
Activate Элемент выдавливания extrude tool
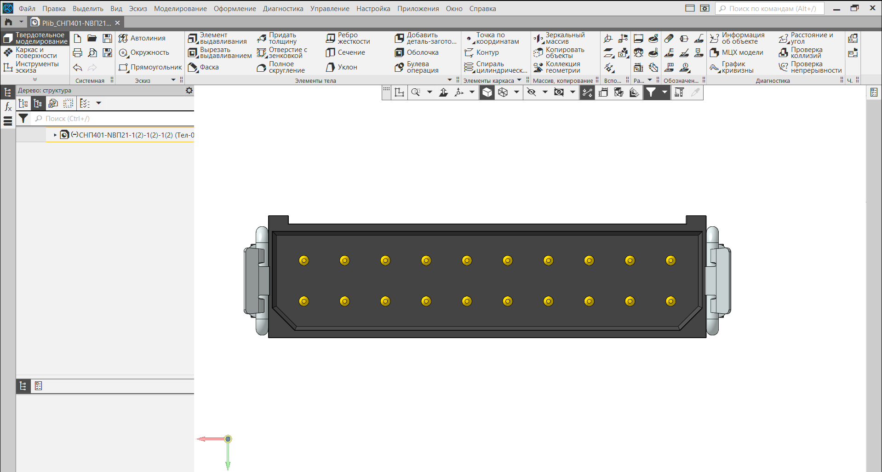(218, 38)
